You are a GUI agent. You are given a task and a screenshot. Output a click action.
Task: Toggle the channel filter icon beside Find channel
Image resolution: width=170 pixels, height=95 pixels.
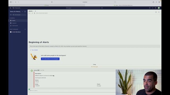(x=11, y=15)
